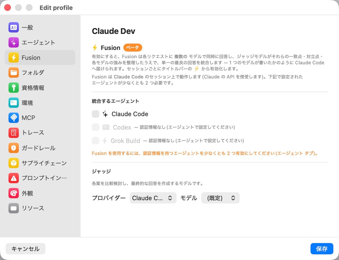Click the Fusion lightning bolt sidebar icon
The height and width of the screenshot is (260, 339).
pyautogui.click(x=14, y=58)
